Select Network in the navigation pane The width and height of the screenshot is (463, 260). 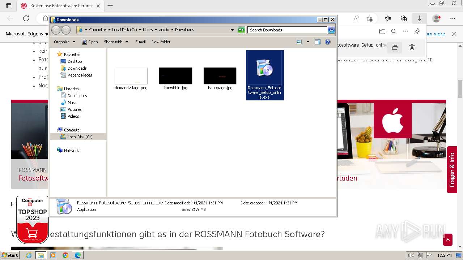[71, 151]
